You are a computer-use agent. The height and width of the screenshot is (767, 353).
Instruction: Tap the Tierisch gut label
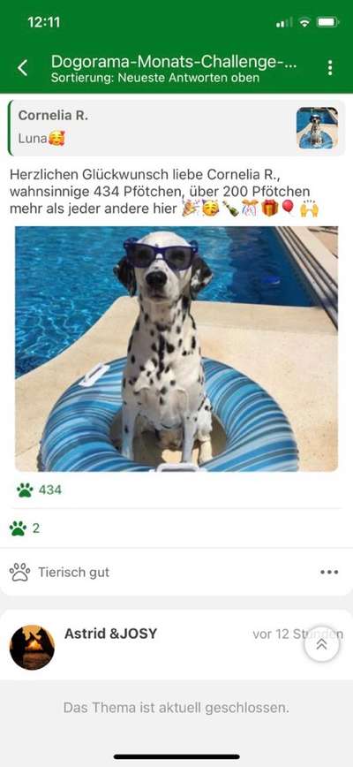click(74, 573)
